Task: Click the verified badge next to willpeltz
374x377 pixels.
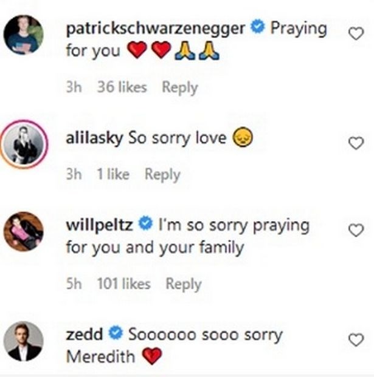Action: [145, 225]
